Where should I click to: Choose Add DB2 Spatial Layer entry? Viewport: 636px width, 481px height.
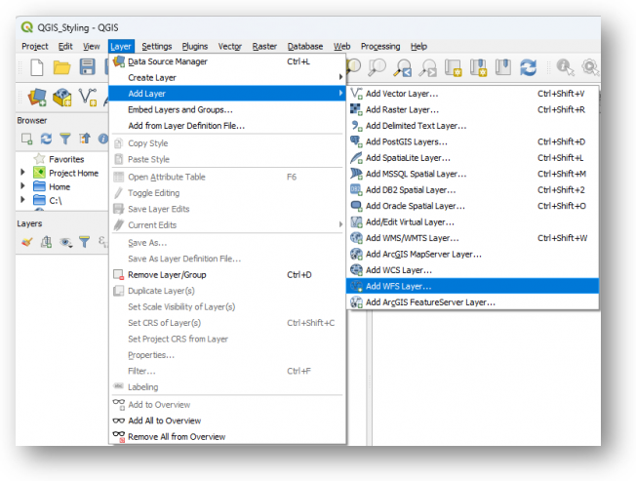click(472, 190)
